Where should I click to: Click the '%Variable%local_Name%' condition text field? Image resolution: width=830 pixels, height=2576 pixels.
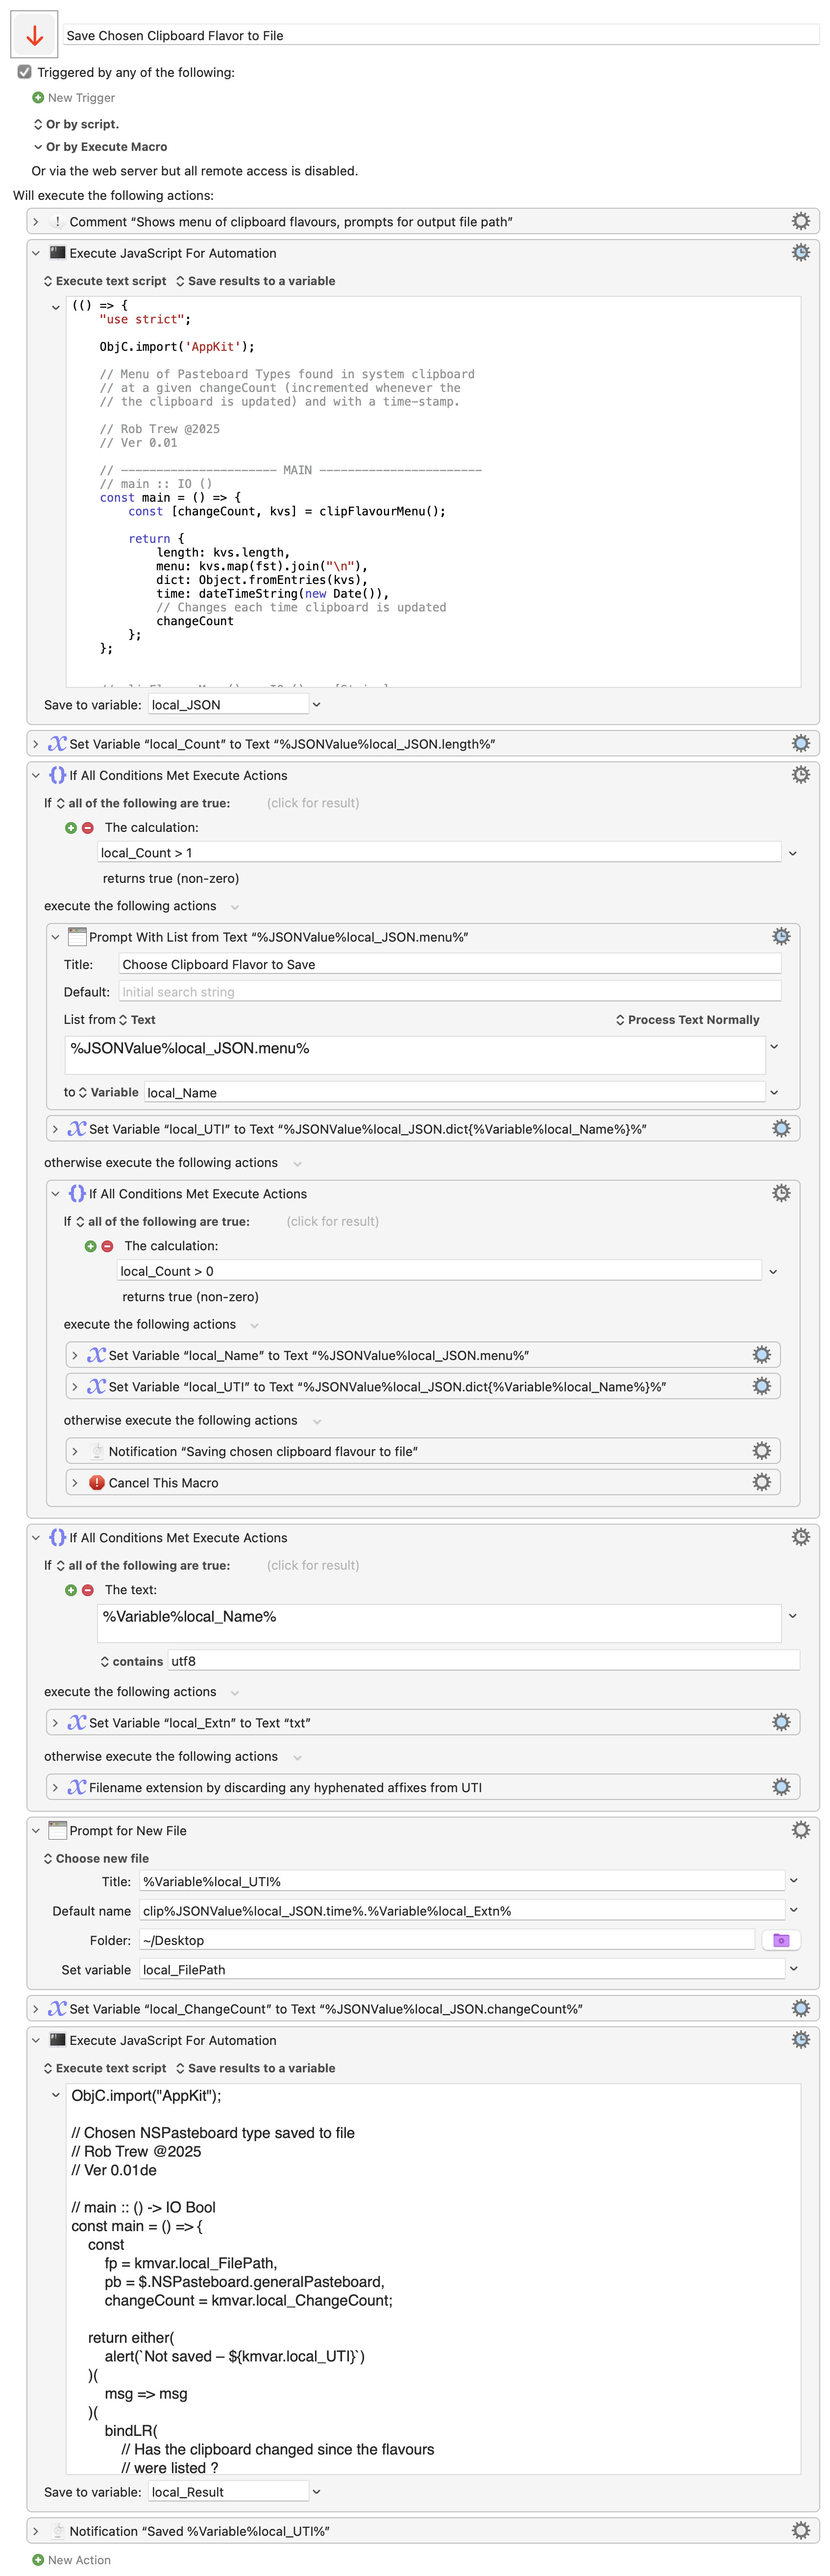439,1623
